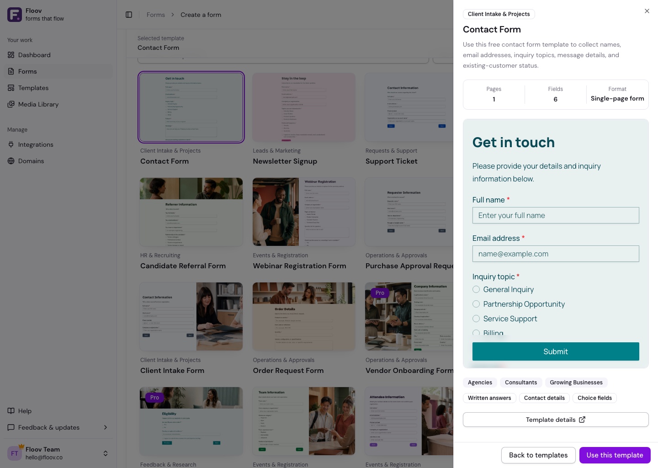Screen dimensions: 658x468
Task: Click the Domains globe icon
Action: click(11, 161)
